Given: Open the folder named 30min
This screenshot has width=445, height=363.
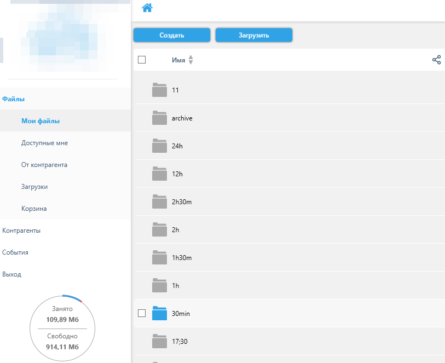Looking at the screenshot, I should (x=181, y=313).
